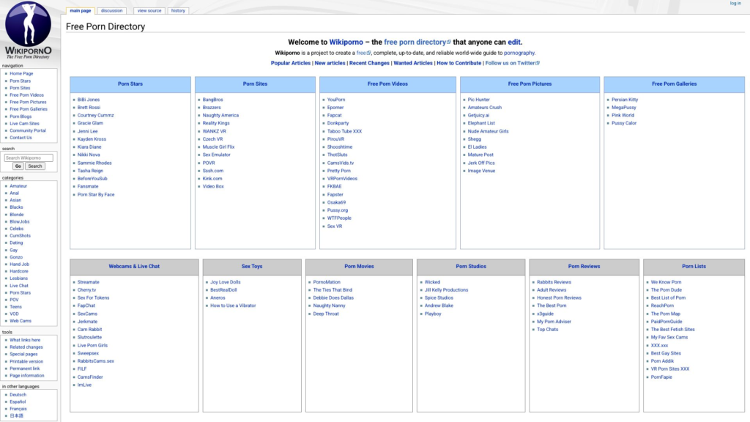Switch language to Deutsch
750x422 pixels.
[18, 395]
